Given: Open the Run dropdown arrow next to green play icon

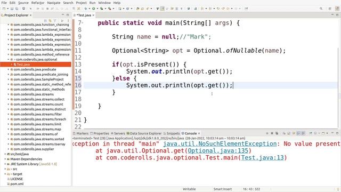Looking at the screenshot, I should [98, 9].
